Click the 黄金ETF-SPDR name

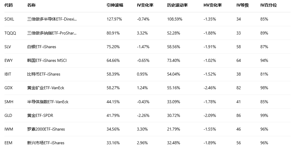(40, 115)
